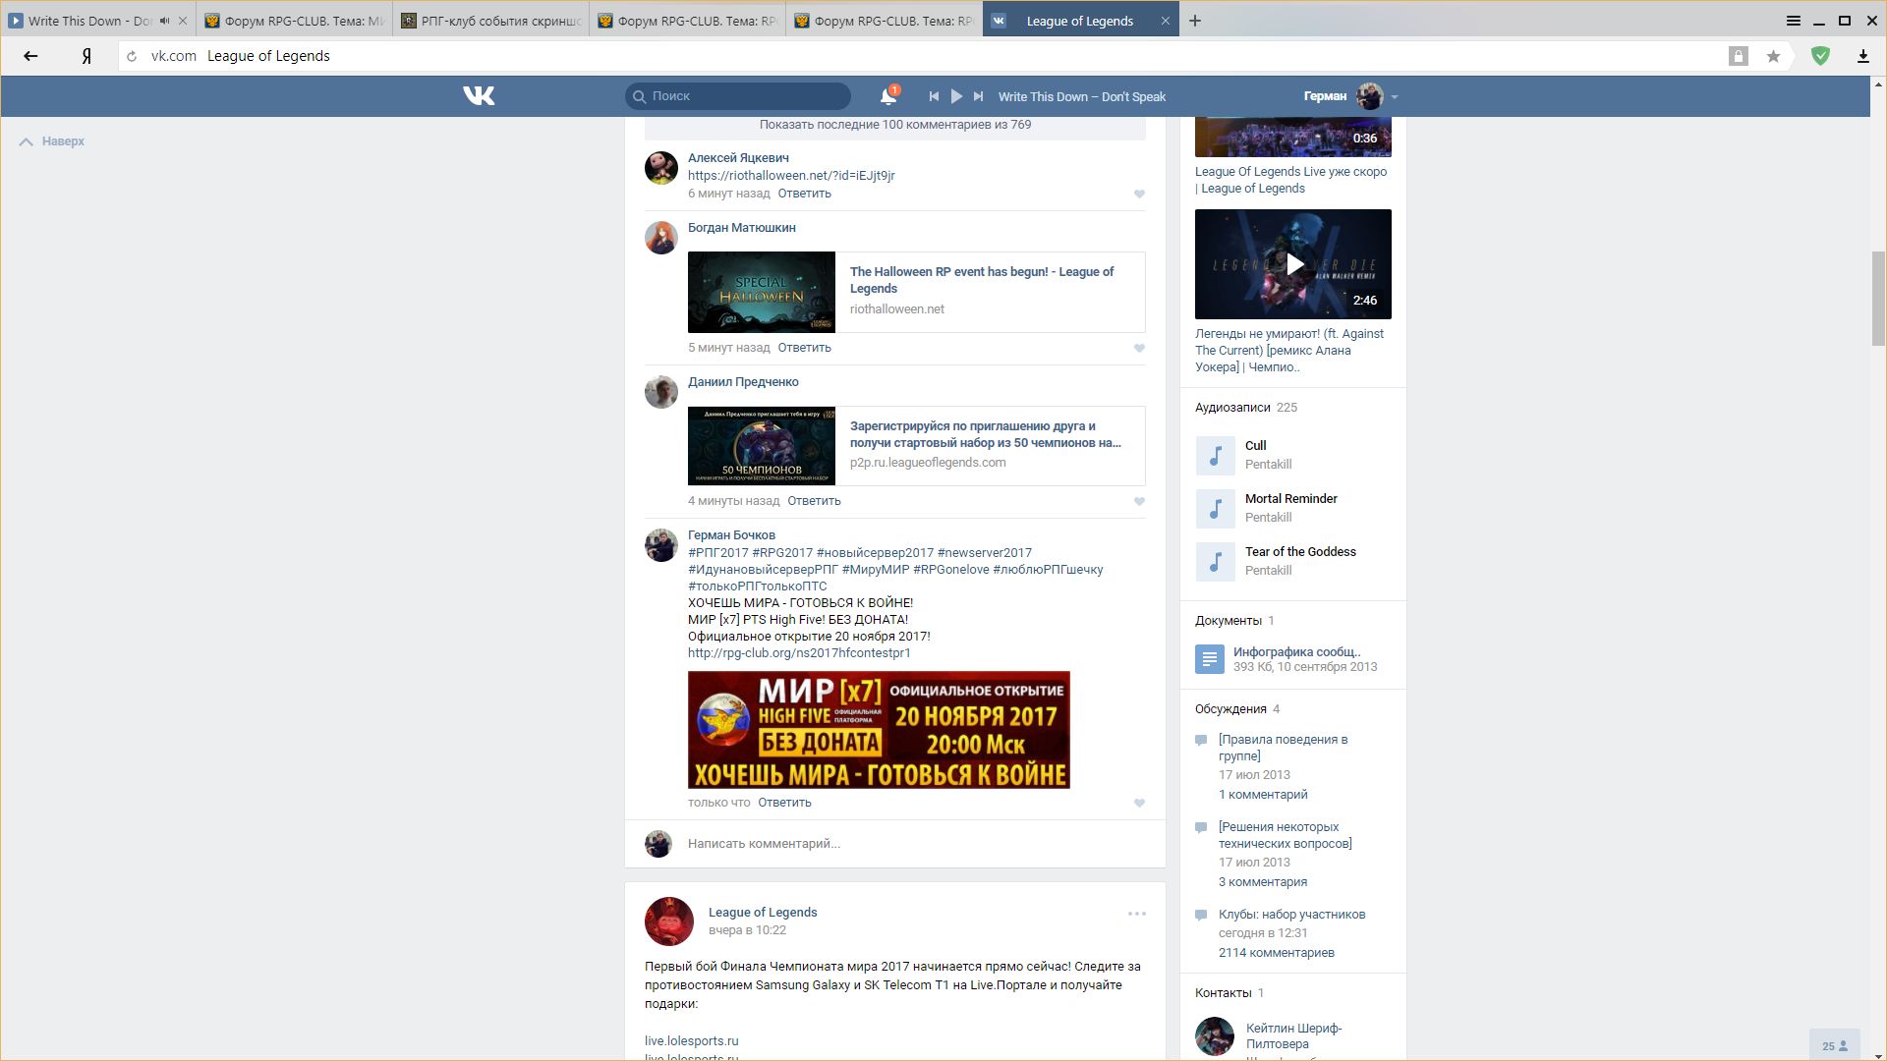Play Легенды не умирают video
Image resolution: width=1887 pixels, height=1061 pixels.
click(1293, 264)
